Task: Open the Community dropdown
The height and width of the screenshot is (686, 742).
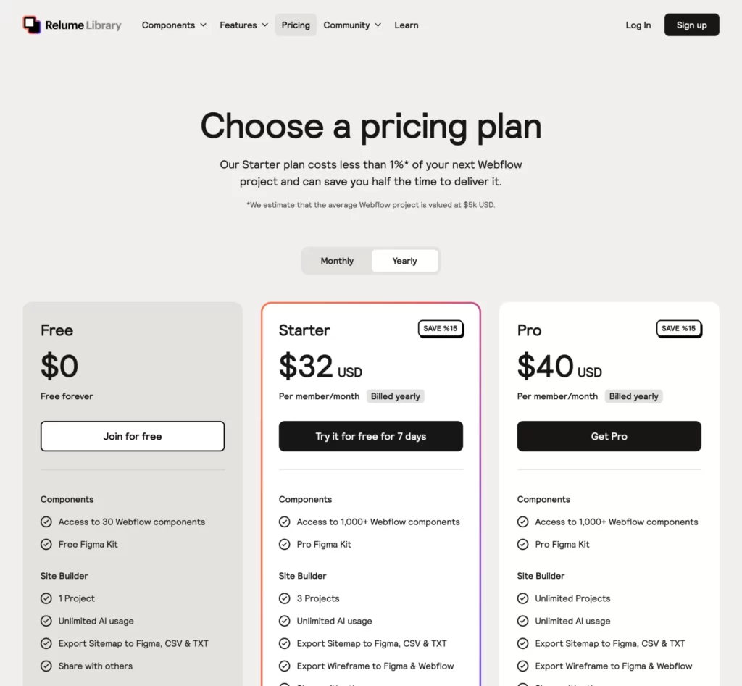Action: click(x=352, y=25)
